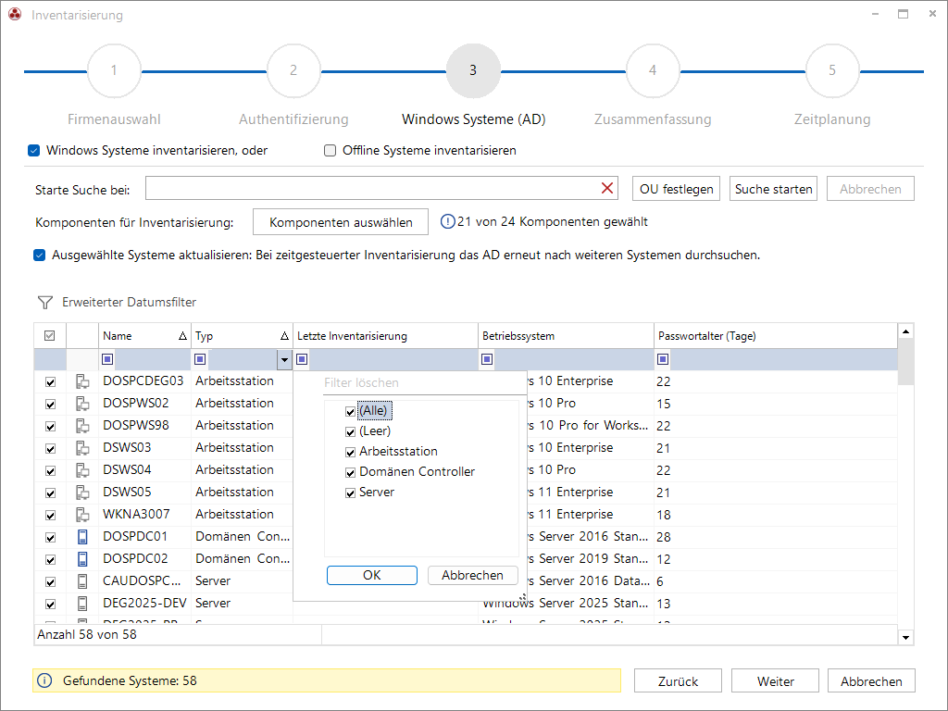Image resolution: width=948 pixels, height=711 pixels.
Task: Go to step 1 Firmenauswahl
Action: (x=114, y=70)
